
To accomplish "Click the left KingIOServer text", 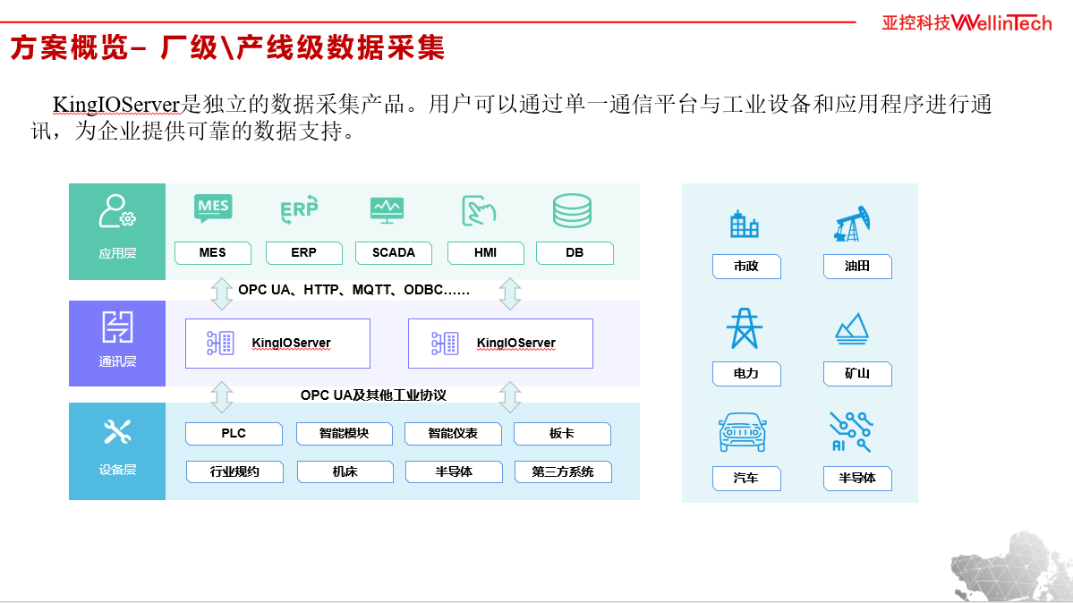I will [x=291, y=343].
